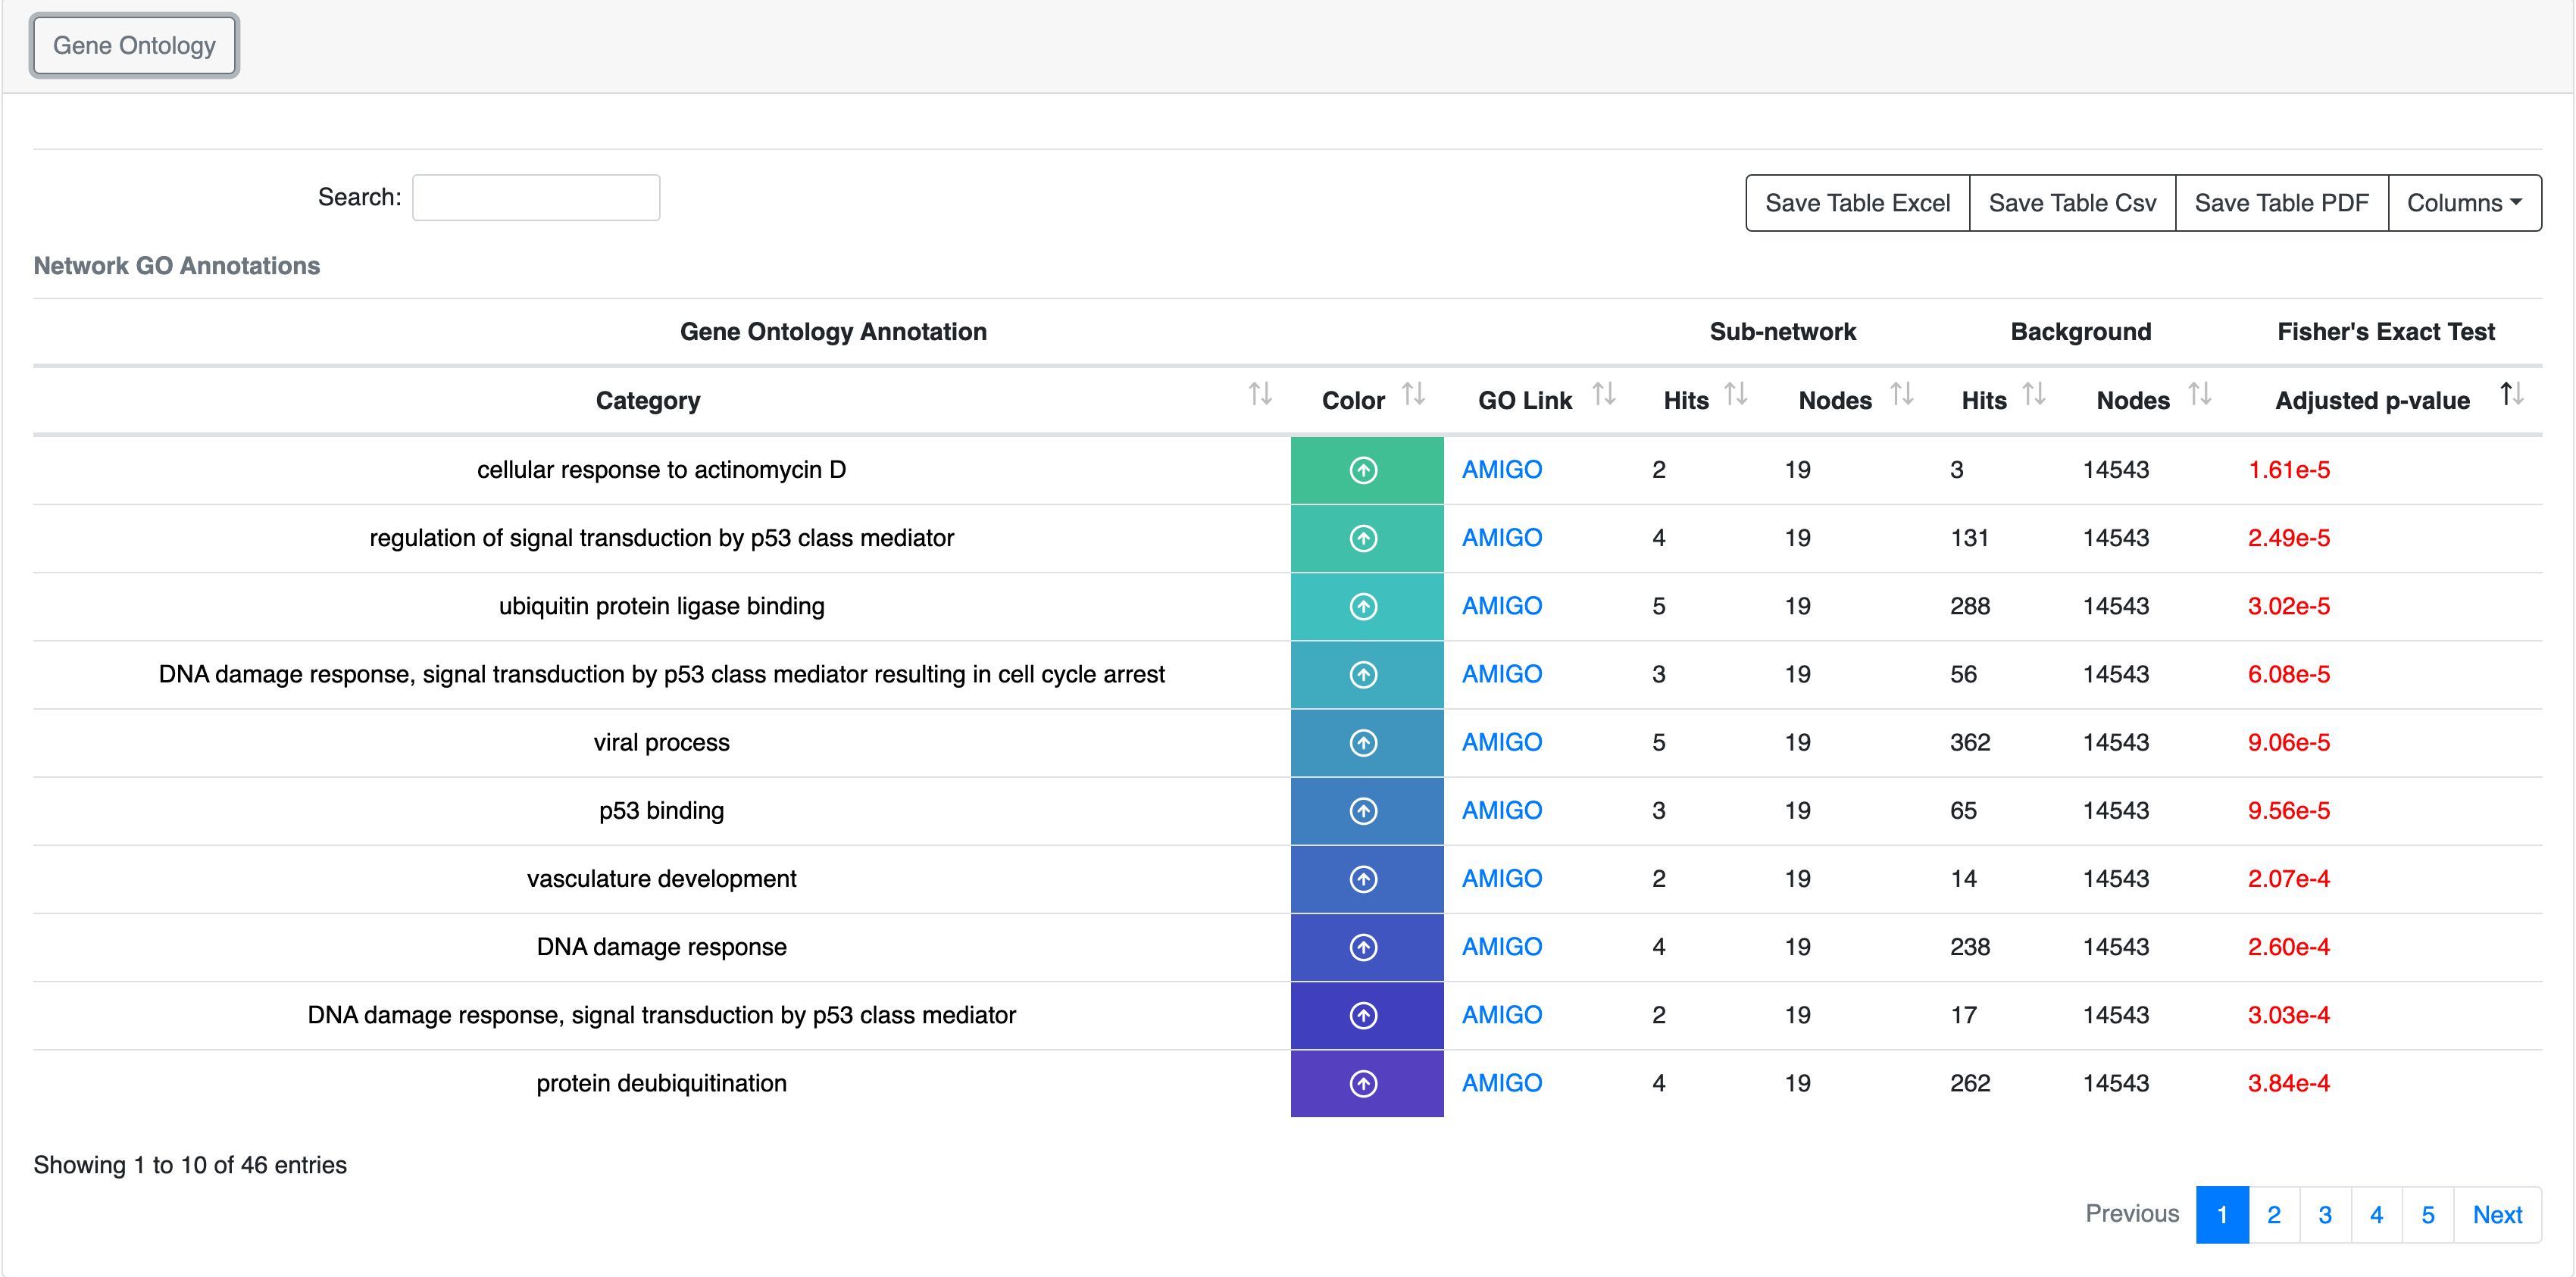Sort by the GO Link column arrows

click(x=1603, y=395)
